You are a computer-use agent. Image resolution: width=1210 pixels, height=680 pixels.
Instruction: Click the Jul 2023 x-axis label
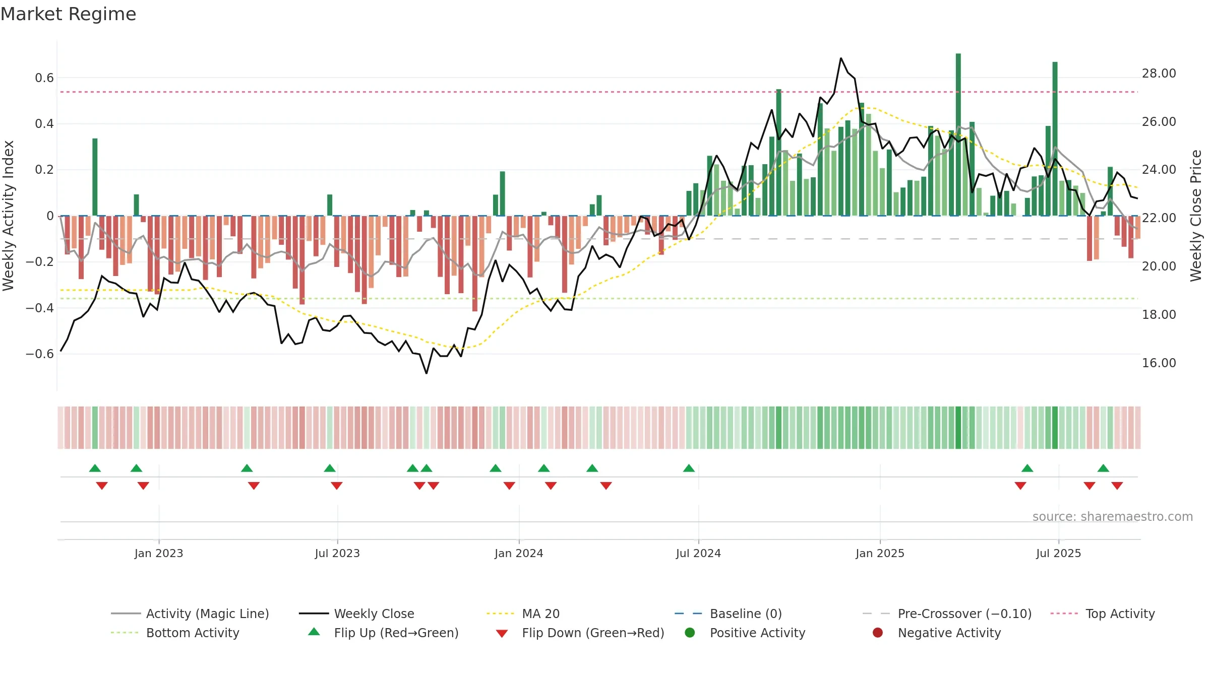click(337, 553)
